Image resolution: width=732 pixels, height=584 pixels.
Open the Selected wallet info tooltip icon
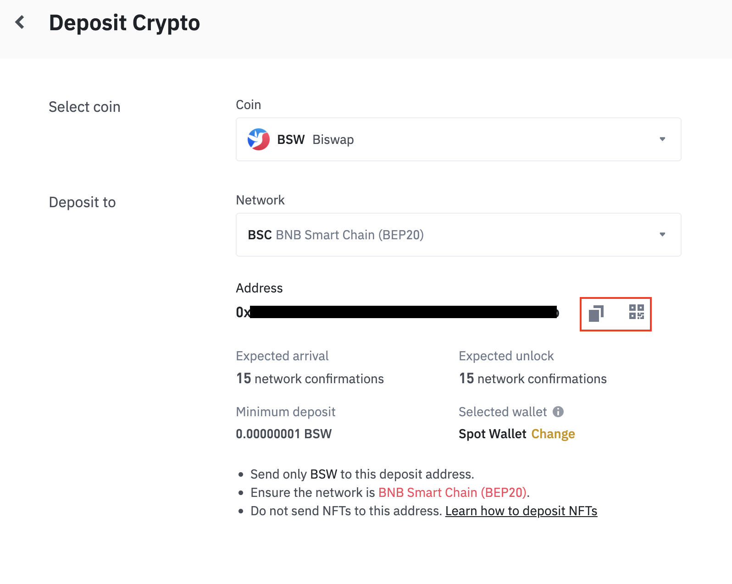click(x=558, y=412)
